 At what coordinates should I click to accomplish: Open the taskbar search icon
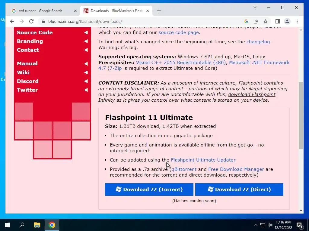pyautogui.click(x=22, y=225)
